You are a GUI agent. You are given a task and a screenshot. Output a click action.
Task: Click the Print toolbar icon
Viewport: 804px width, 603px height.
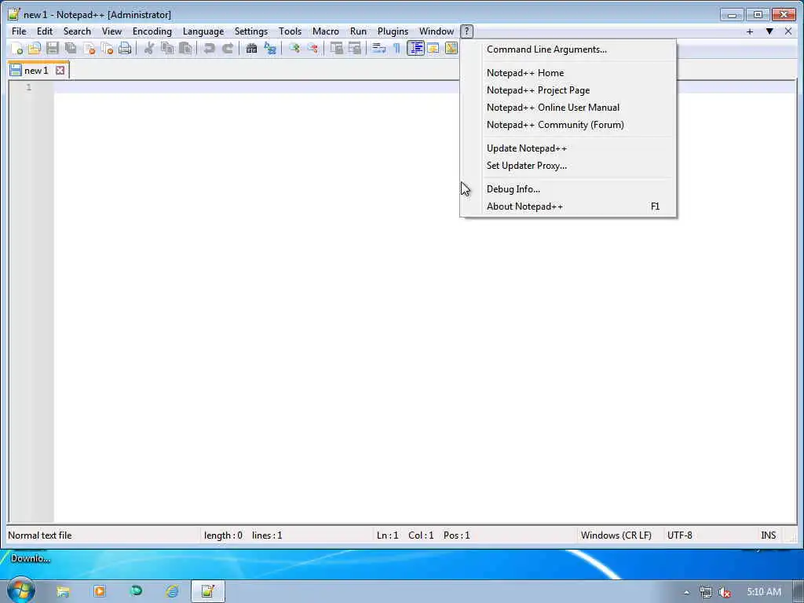click(125, 49)
